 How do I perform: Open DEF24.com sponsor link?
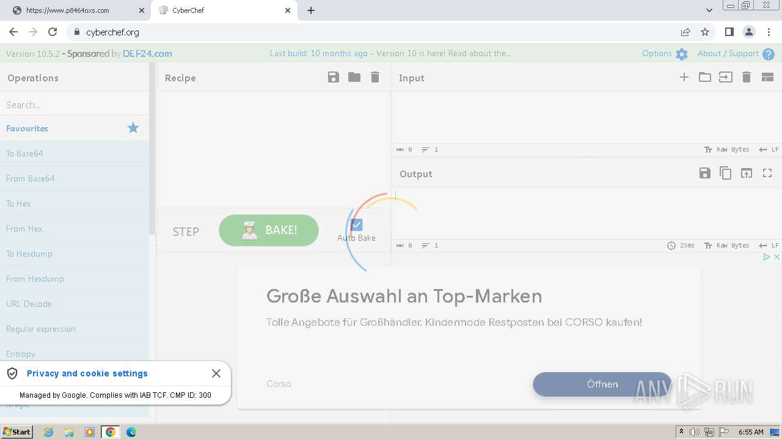(x=147, y=54)
